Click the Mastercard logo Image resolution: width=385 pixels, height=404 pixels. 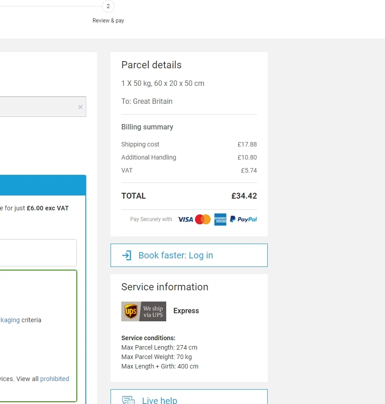pos(203,219)
